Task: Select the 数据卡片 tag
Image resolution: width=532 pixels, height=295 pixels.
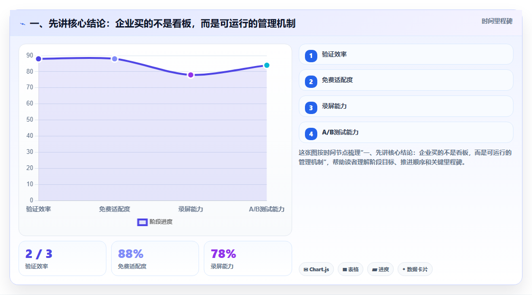Action: [415, 269]
